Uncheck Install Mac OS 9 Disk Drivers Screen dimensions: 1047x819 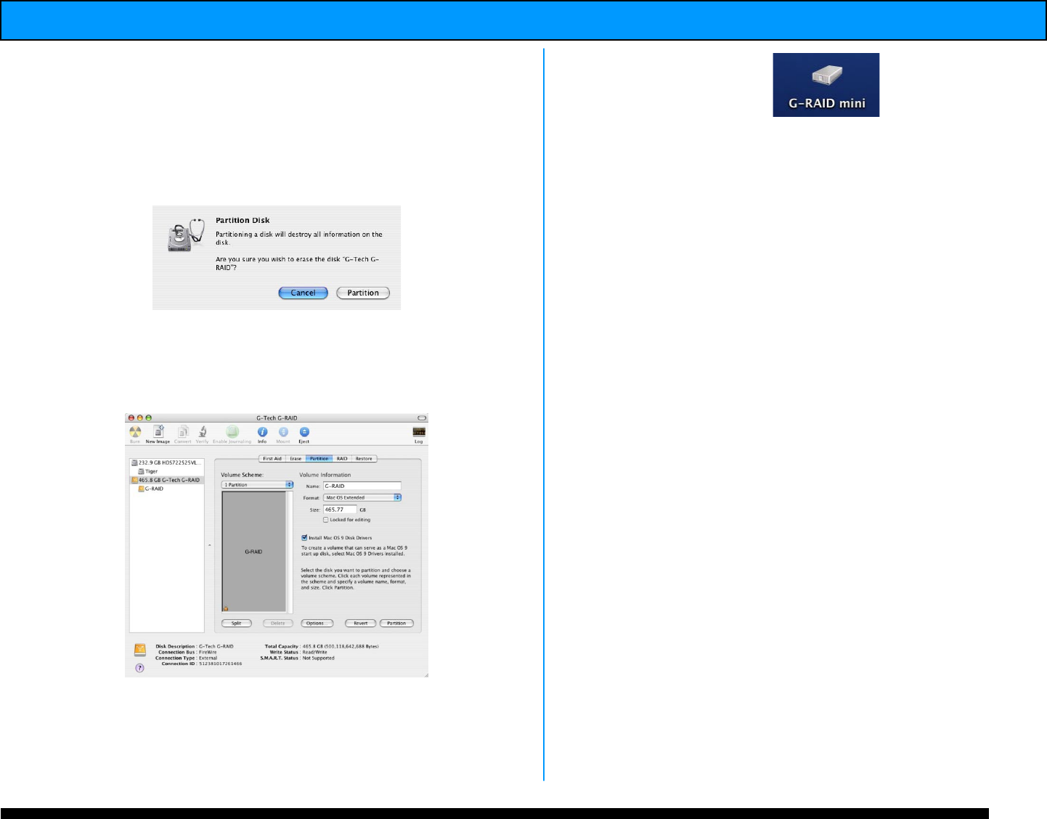coord(304,538)
